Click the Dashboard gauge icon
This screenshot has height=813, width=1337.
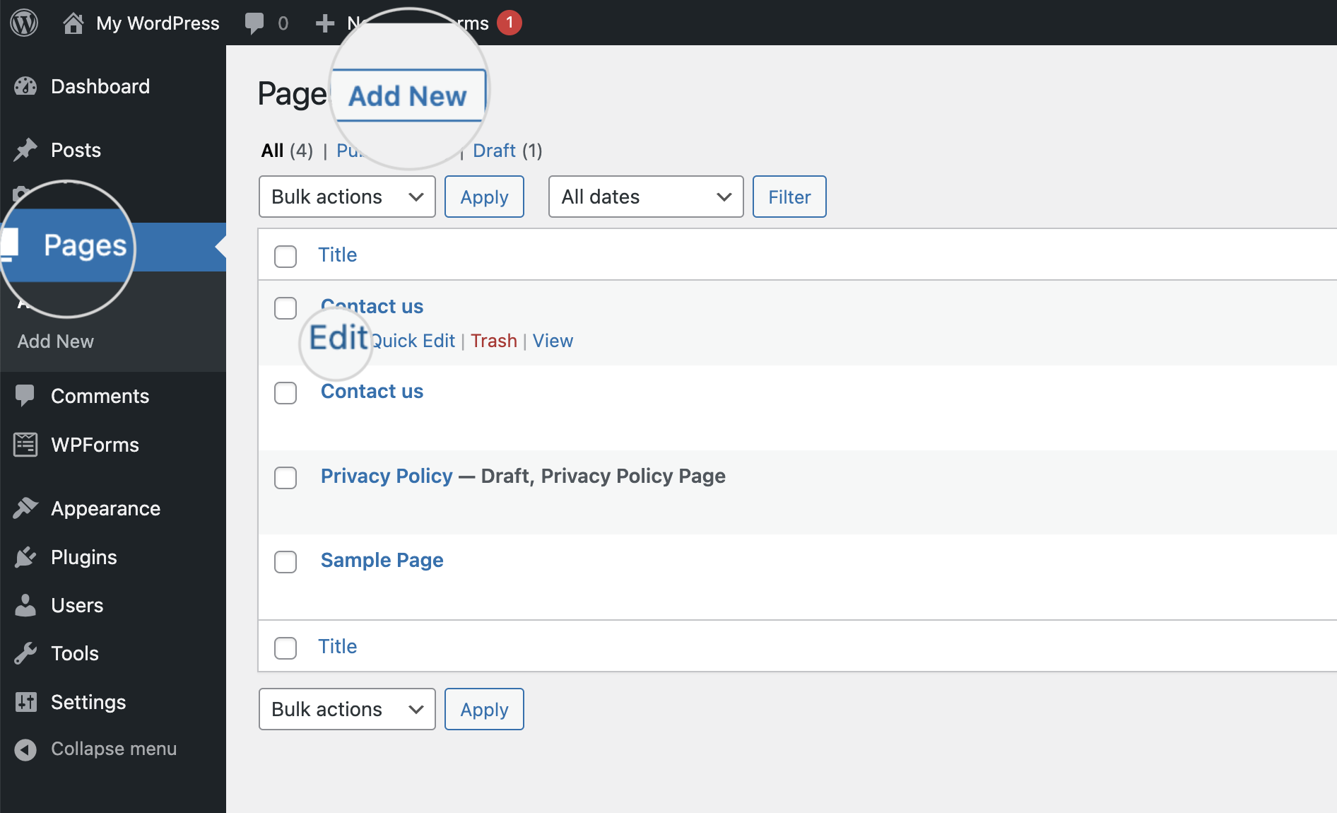click(25, 86)
